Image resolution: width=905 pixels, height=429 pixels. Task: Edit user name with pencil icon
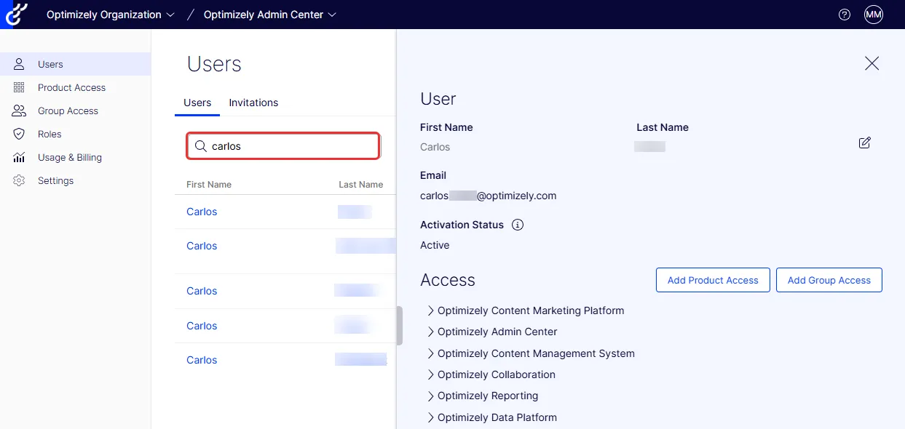coord(865,143)
